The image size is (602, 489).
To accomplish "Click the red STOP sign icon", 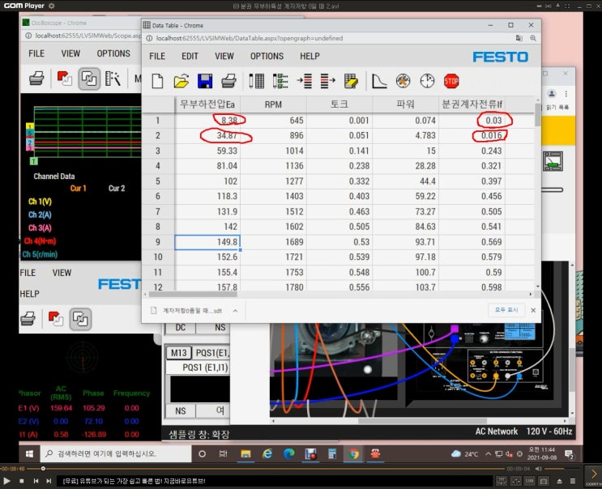I will pyautogui.click(x=451, y=81).
